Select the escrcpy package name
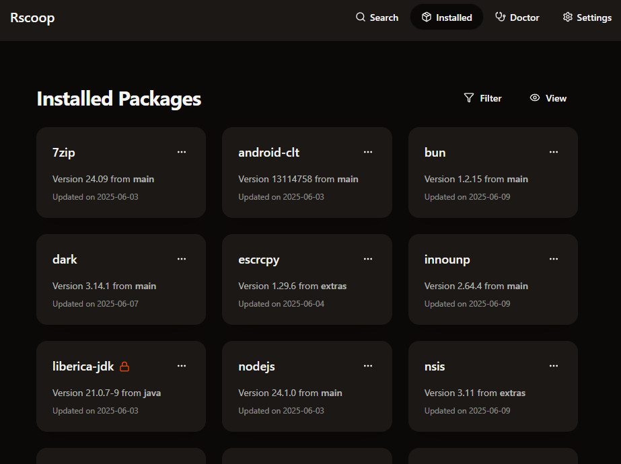This screenshot has height=464, width=621. (258, 260)
